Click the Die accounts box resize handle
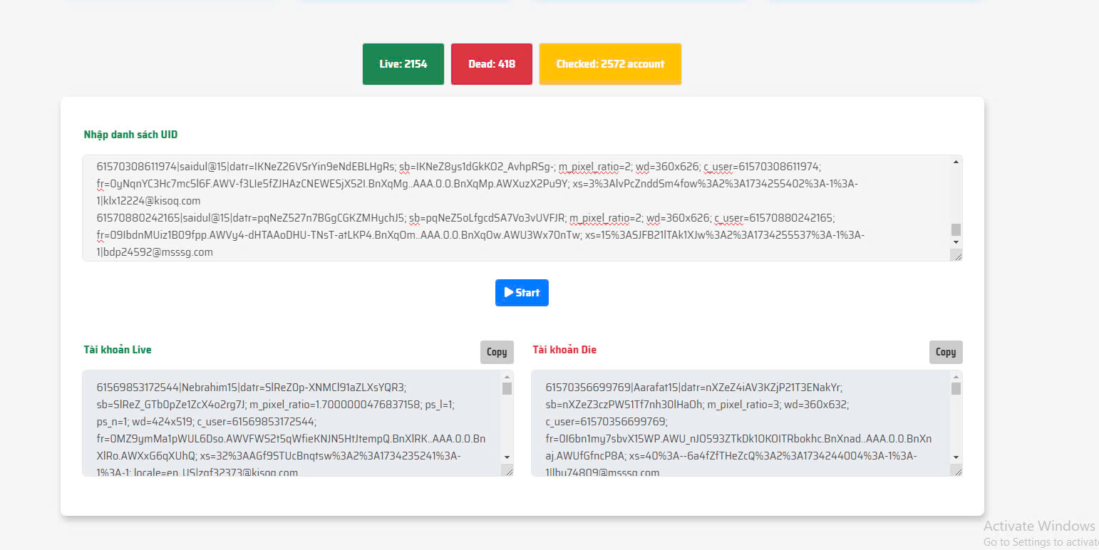The image size is (1099, 550). tap(956, 471)
